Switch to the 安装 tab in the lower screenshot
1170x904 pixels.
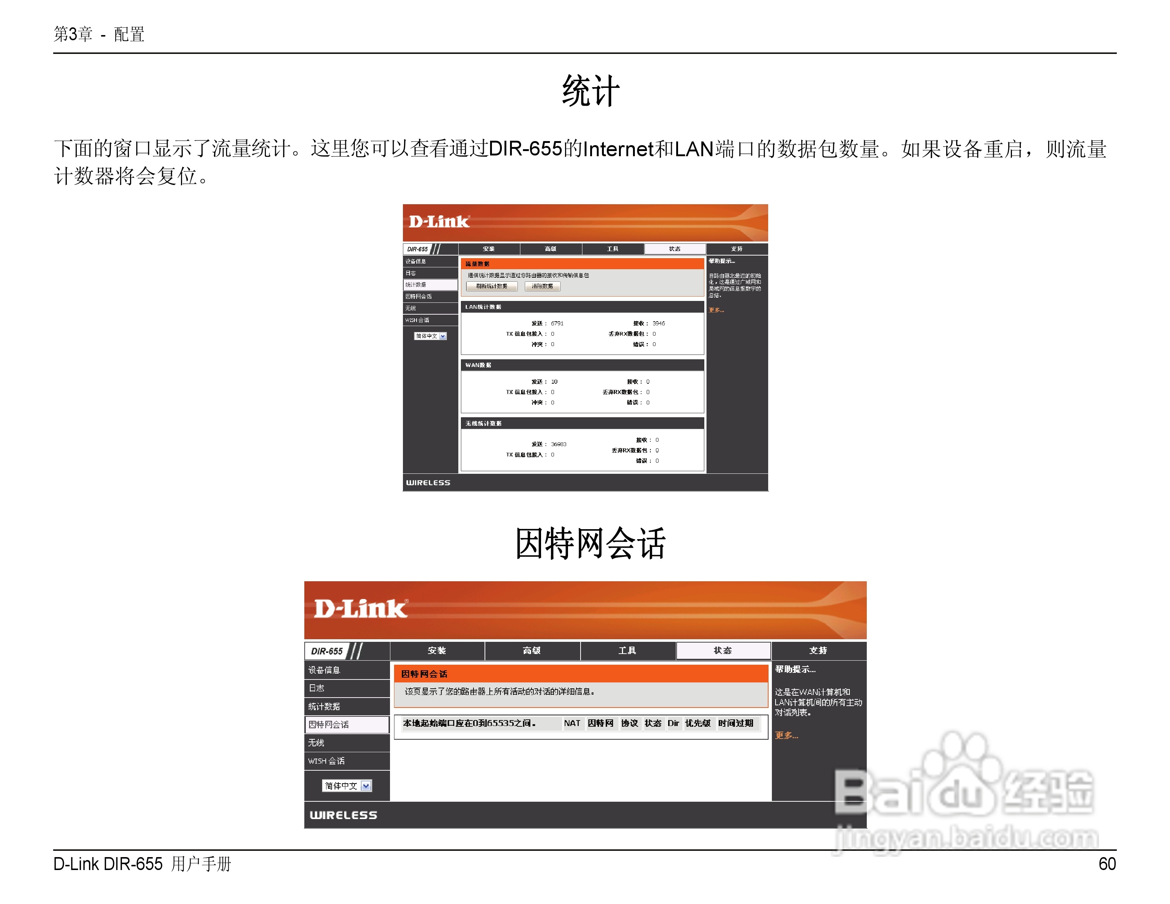[x=437, y=650]
